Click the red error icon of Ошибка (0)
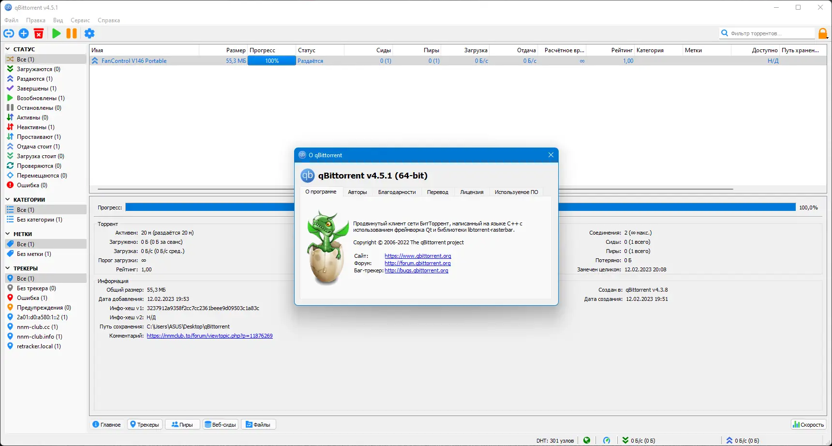Viewport: 832px width, 446px height. pos(10,185)
